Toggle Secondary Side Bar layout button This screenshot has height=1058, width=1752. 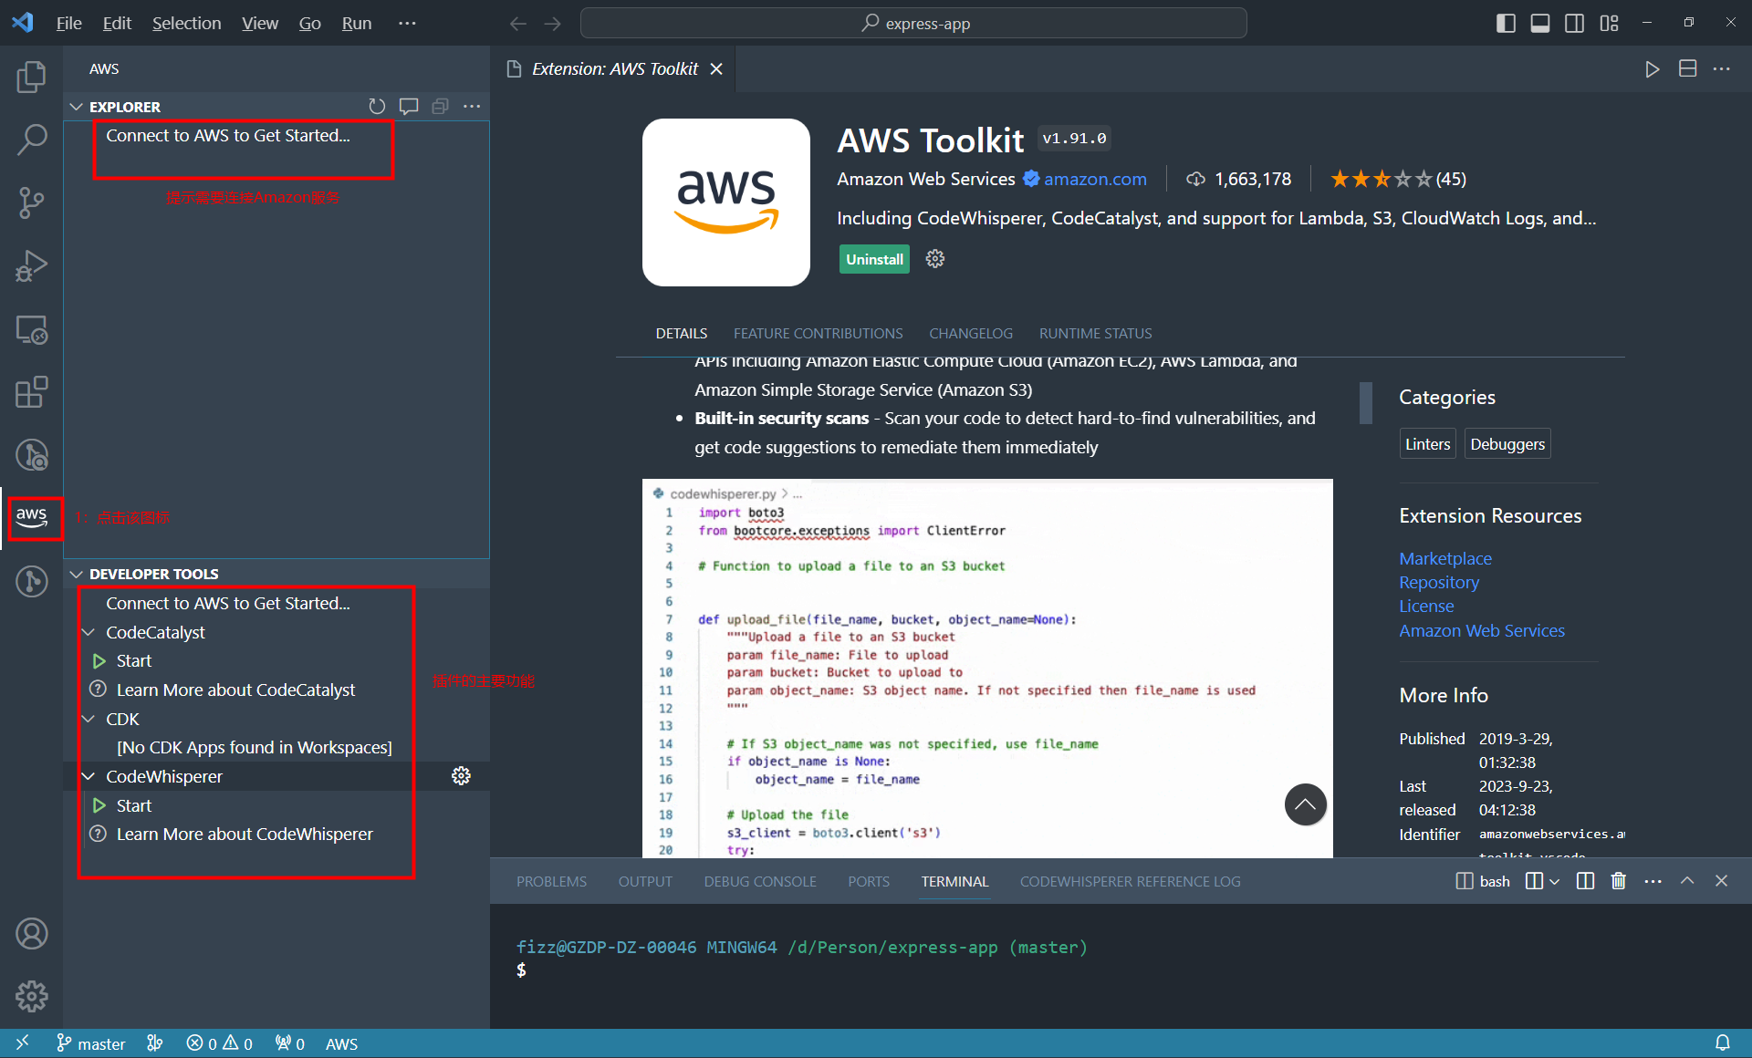tap(1575, 24)
